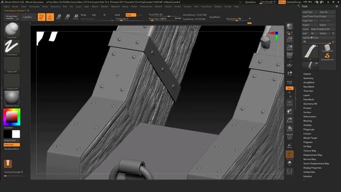Toggle the Menus button in title bar
341x192 pixels.
(282, 2)
